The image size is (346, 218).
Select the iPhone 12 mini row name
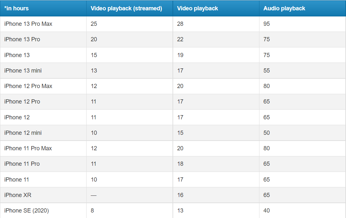23,133
